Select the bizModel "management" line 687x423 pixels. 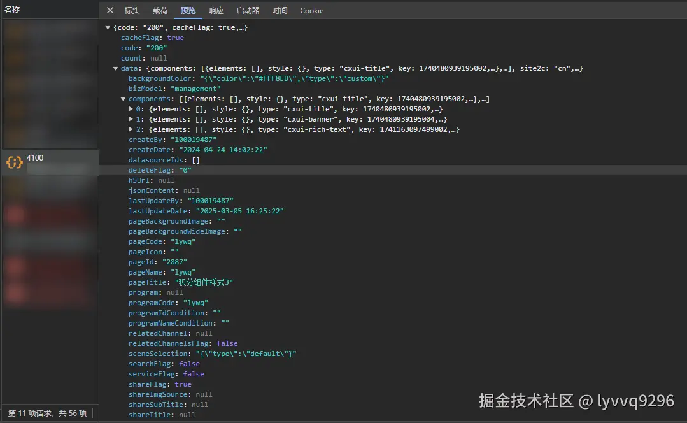(x=174, y=89)
